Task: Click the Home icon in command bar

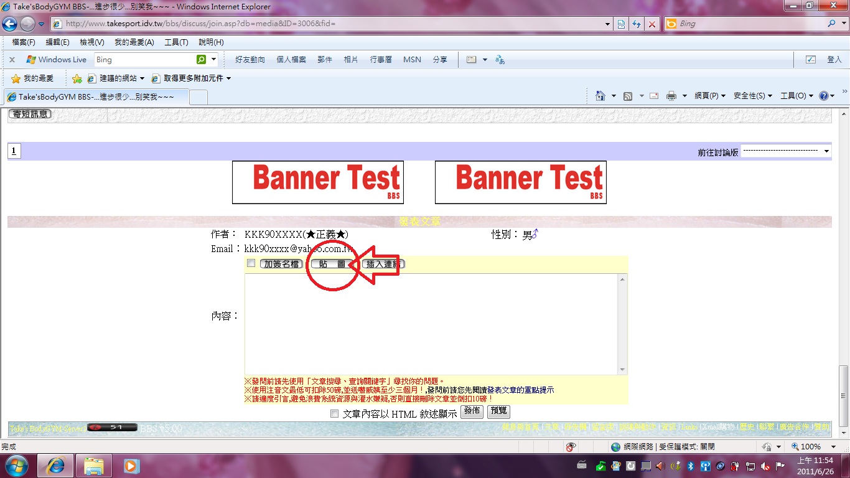Action: click(x=600, y=96)
